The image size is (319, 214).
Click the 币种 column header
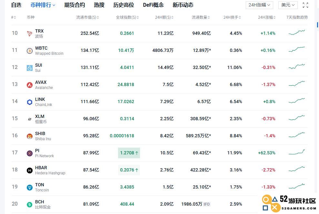pyautogui.click(x=31, y=17)
